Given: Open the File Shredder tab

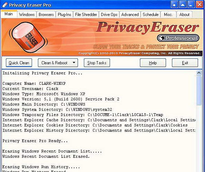Looking at the screenshot, I should click(86, 15).
